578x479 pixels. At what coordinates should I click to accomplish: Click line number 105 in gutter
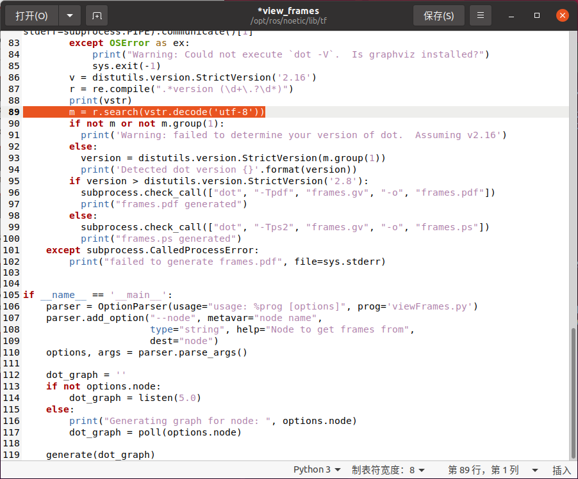point(11,295)
